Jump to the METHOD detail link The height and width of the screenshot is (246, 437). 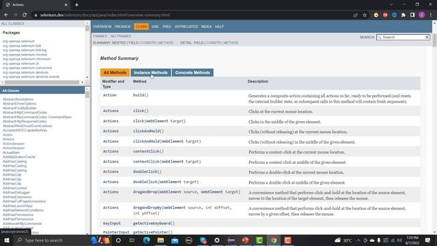point(231,42)
